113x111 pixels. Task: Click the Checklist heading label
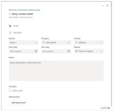pos(13,86)
